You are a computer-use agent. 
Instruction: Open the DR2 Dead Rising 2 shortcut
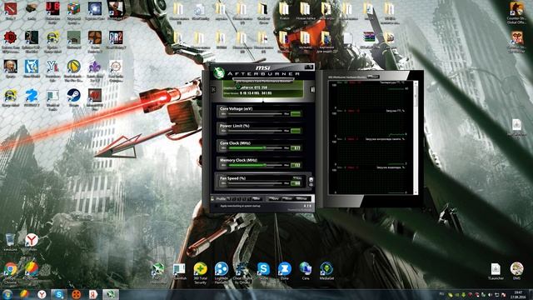click(116, 37)
